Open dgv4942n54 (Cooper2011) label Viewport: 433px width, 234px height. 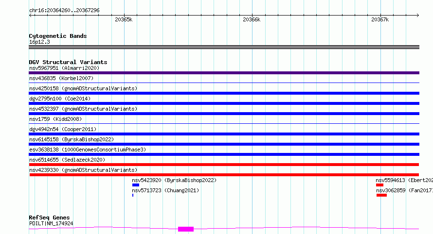[x=63, y=129]
